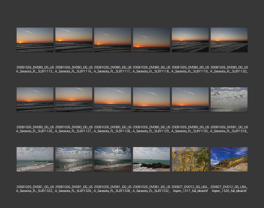Select sunset thumbnail 5L8Y1120
This screenshot has height=208, width=264.
click(x=229, y=40)
